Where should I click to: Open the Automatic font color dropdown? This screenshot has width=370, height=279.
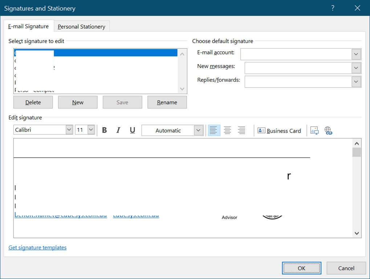point(198,130)
